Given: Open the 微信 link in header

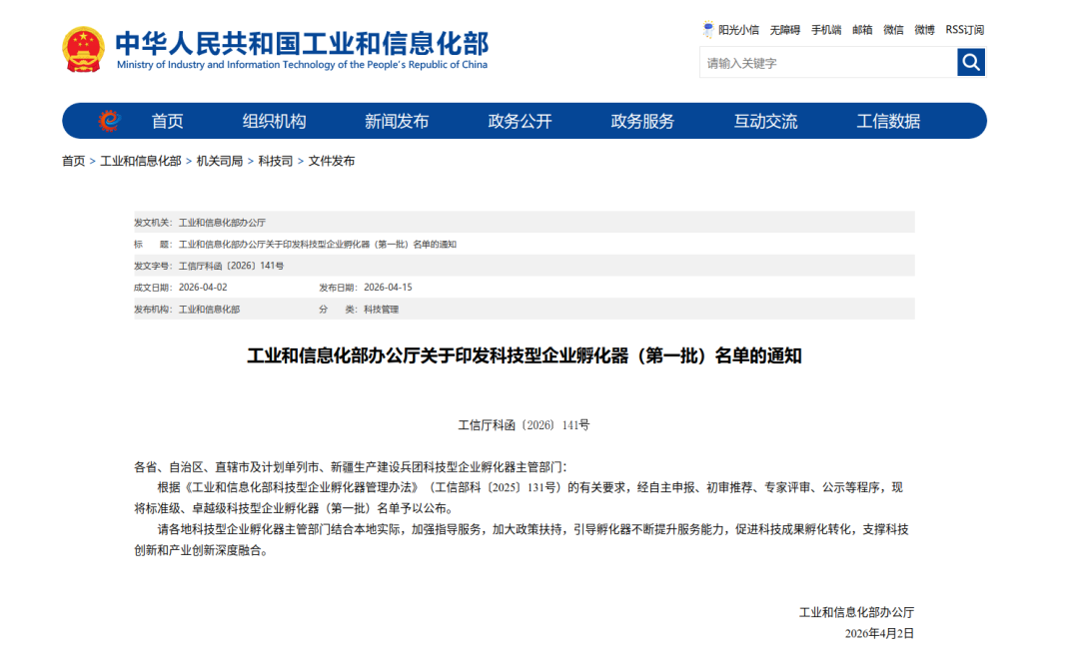Looking at the screenshot, I should 893,30.
